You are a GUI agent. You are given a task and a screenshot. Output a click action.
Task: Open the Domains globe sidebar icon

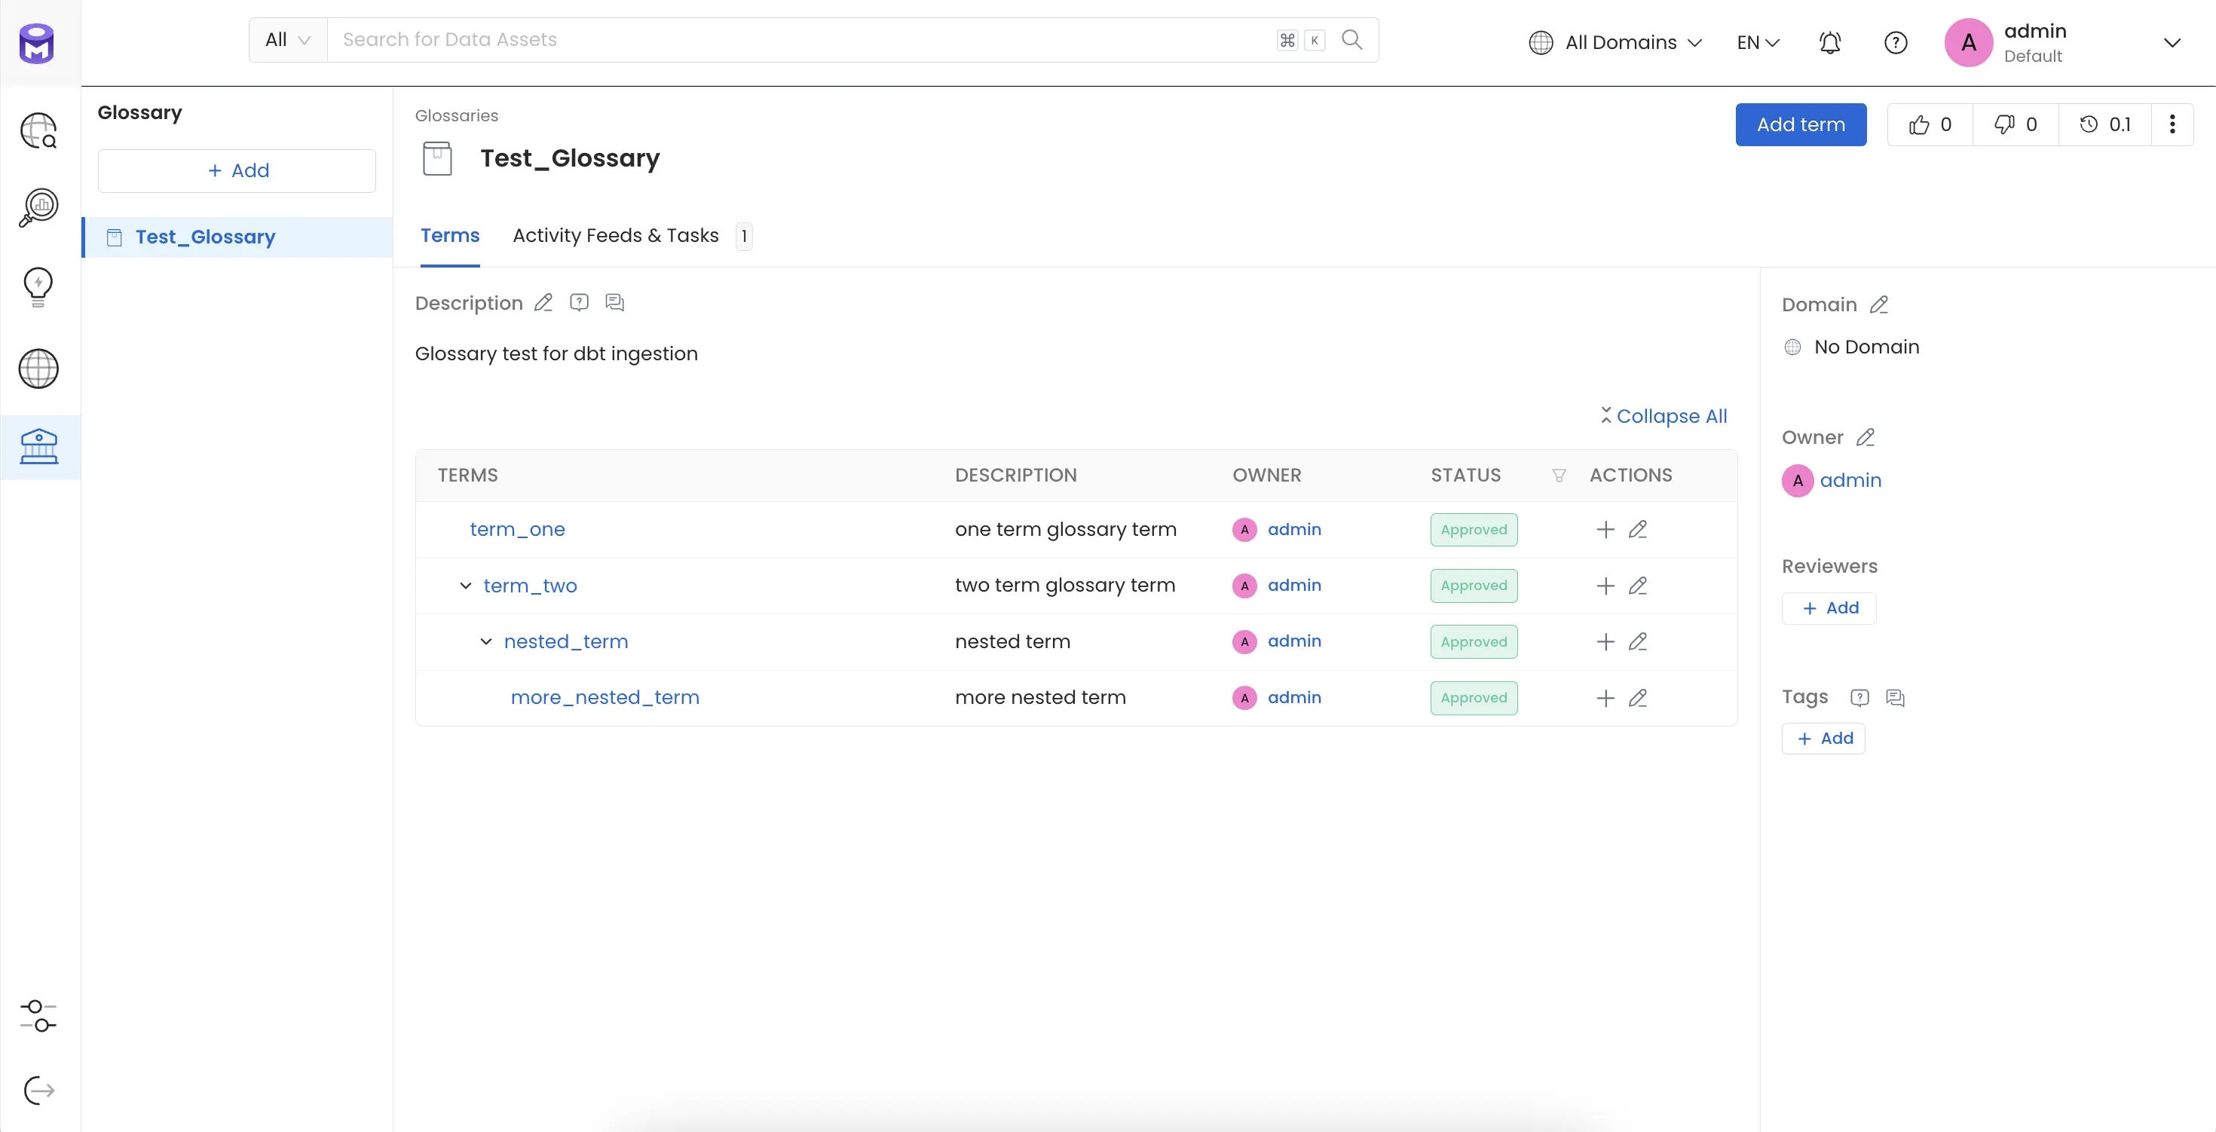[38, 369]
